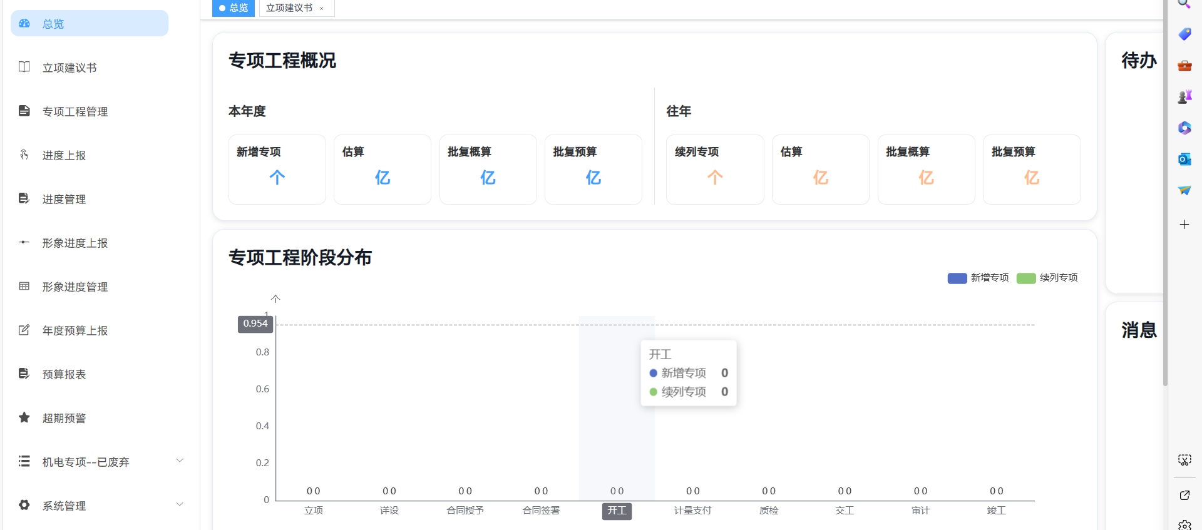Click the 详设 stage label on chart axis

tap(389, 511)
